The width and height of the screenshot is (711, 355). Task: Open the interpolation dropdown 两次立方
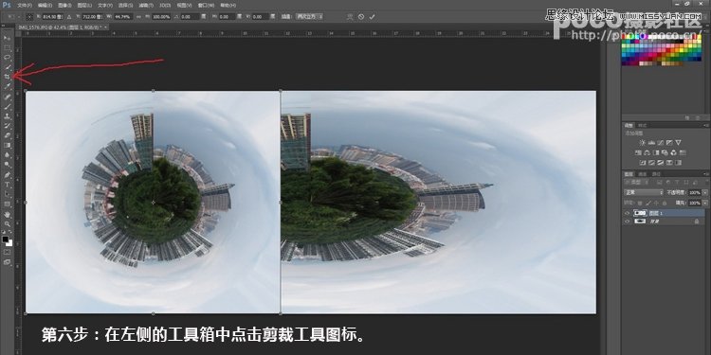click(309, 16)
